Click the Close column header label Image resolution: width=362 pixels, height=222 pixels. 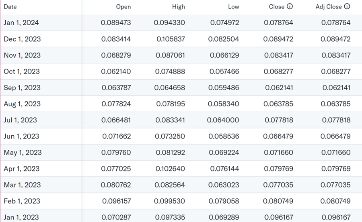coord(277,7)
